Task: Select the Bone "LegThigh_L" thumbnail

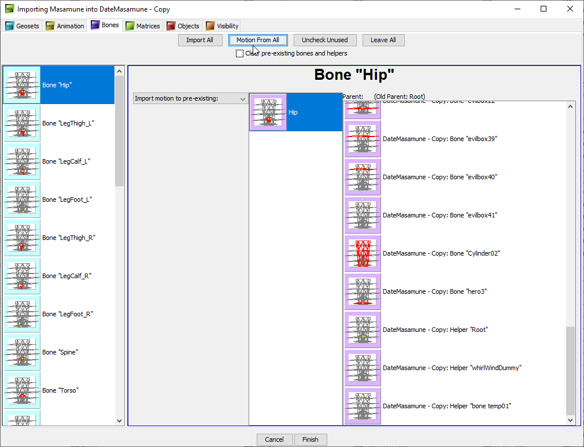Action: (x=22, y=123)
